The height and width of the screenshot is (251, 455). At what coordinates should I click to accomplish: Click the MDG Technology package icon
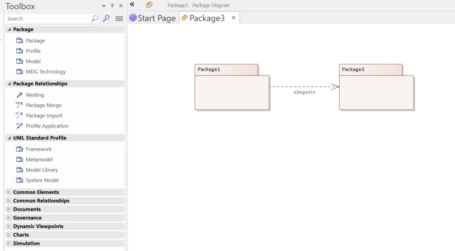[x=19, y=71]
